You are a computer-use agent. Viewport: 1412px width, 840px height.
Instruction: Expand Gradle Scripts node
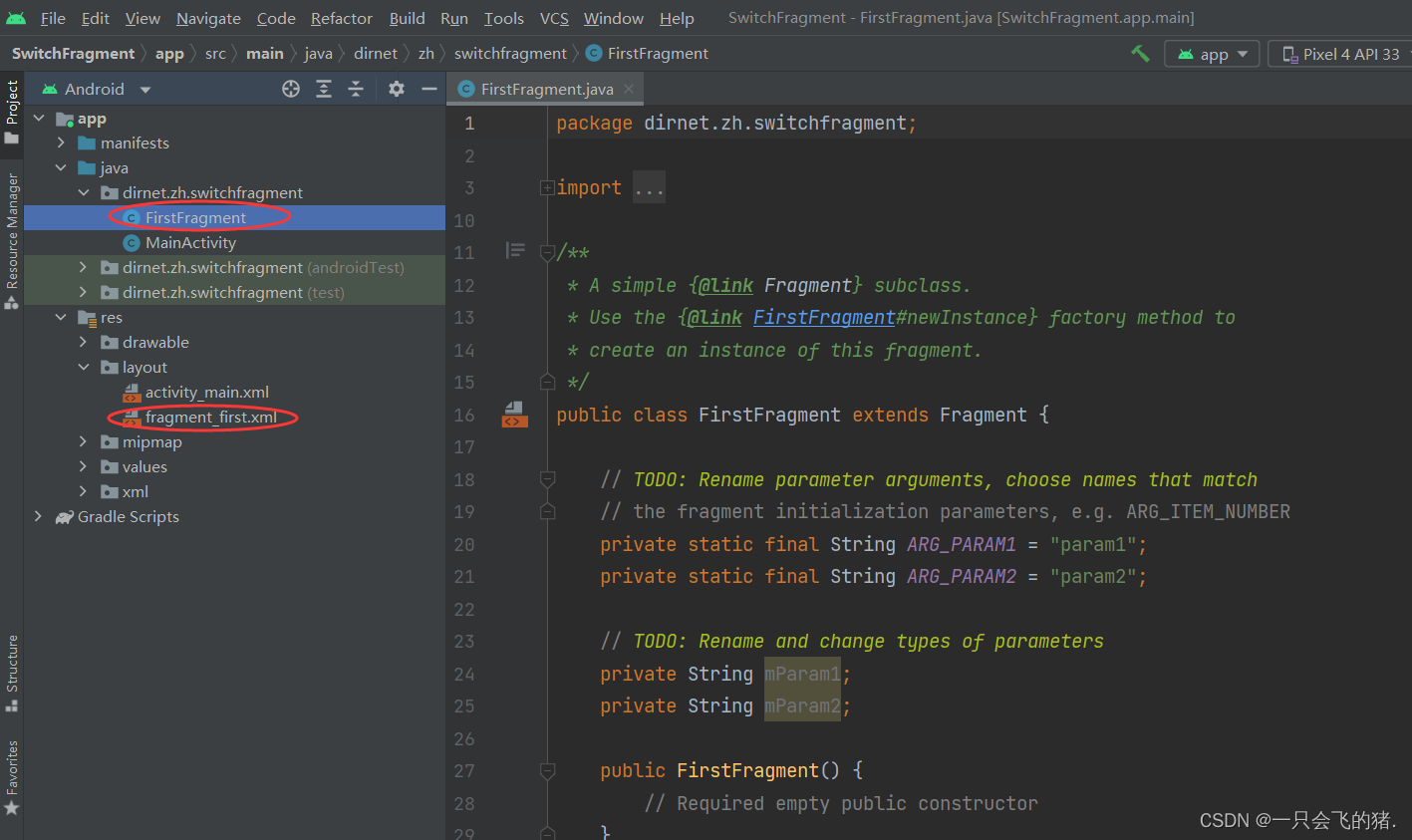39,516
